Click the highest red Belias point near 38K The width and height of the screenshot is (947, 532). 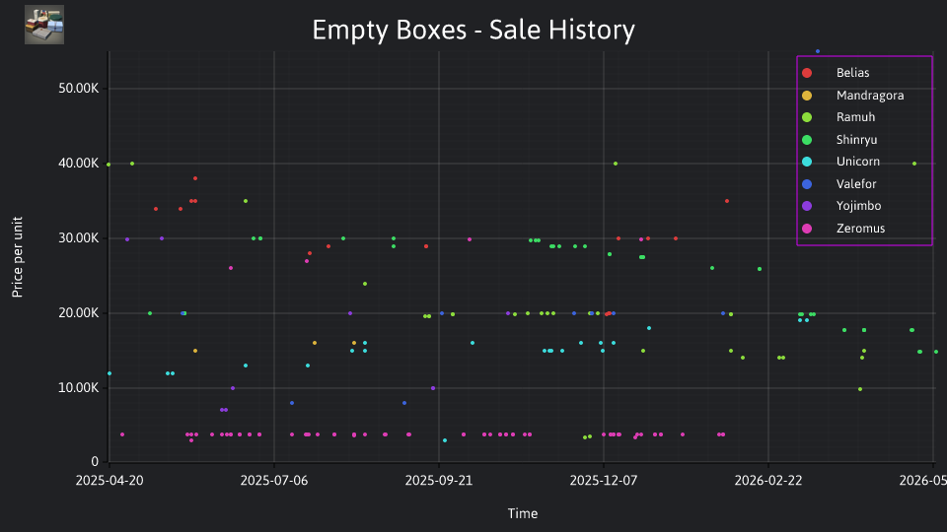coord(195,178)
